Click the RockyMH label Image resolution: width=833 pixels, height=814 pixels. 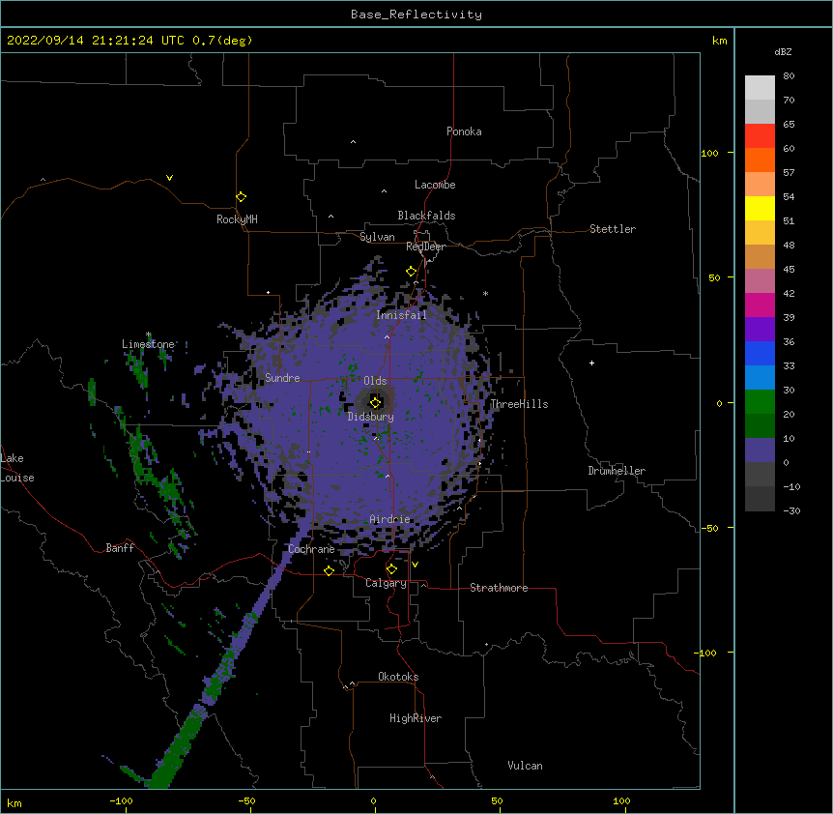(x=237, y=219)
